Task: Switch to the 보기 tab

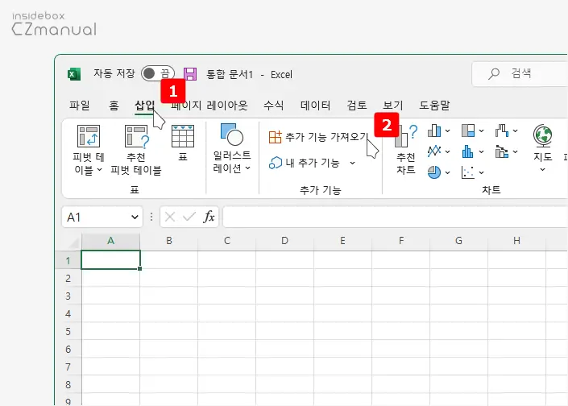Action: 393,106
